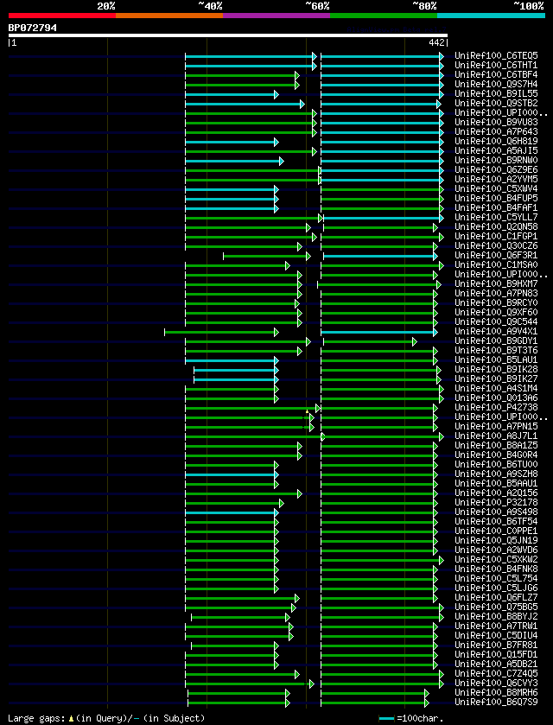Select the UniRef100_A2YVM5 label
Viewport: 553px width, 725px height.
coord(496,180)
